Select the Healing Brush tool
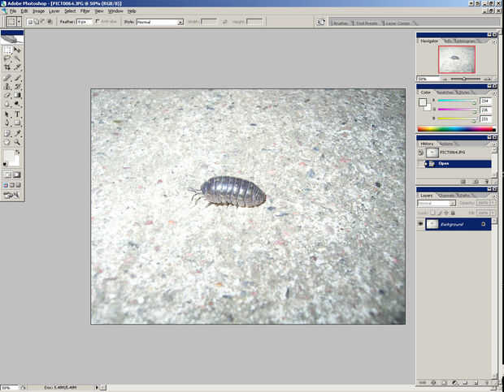Image resolution: width=504 pixels, height=392 pixels. [x=7, y=78]
